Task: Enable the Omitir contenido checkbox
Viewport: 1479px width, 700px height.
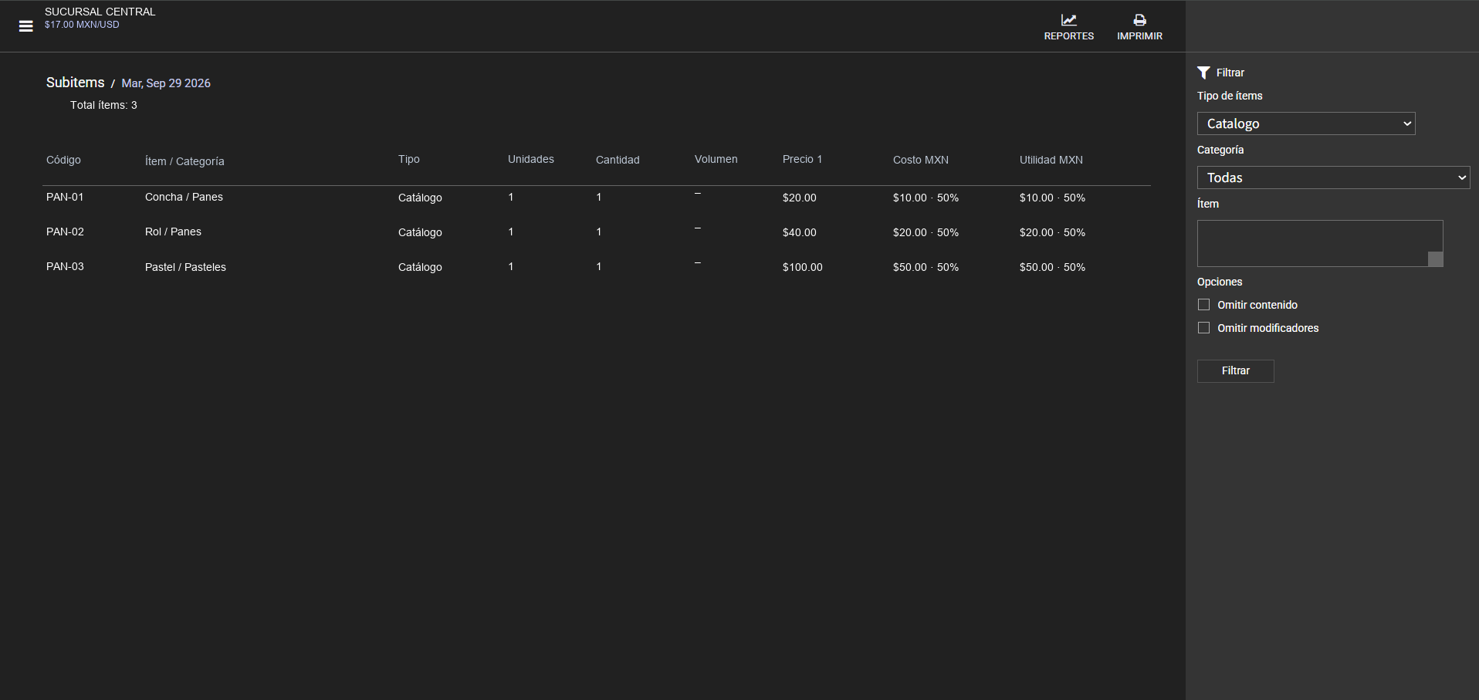Action: 1203,305
